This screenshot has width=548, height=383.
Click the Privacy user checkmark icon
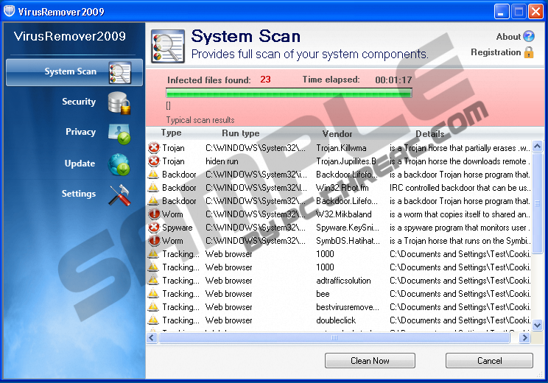119,133
